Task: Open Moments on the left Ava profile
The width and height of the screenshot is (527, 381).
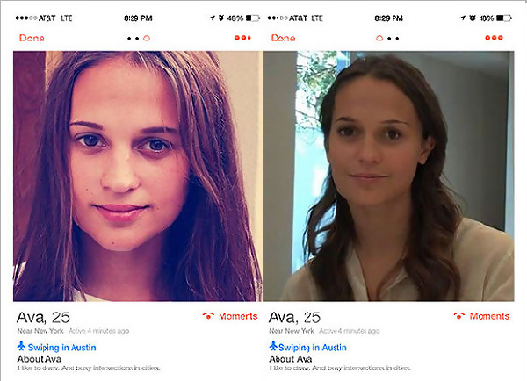Action: (230, 316)
